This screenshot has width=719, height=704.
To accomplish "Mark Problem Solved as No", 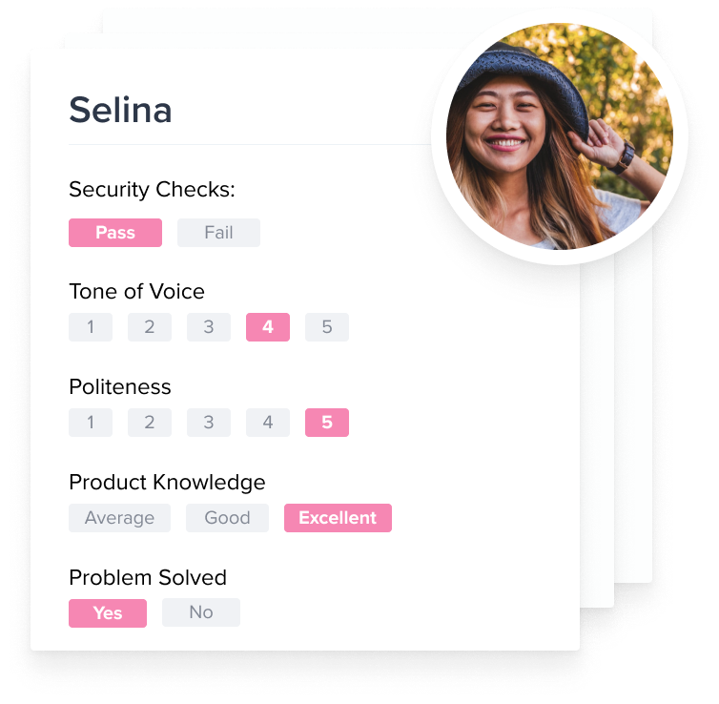I will [x=201, y=612].
